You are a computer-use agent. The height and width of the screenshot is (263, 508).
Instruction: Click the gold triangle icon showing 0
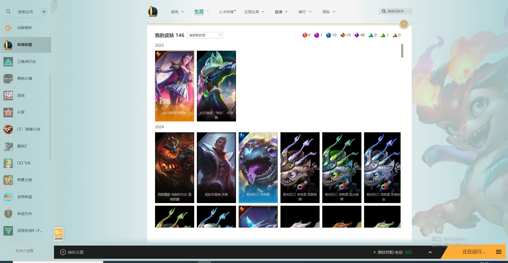[x=395, y=35]
